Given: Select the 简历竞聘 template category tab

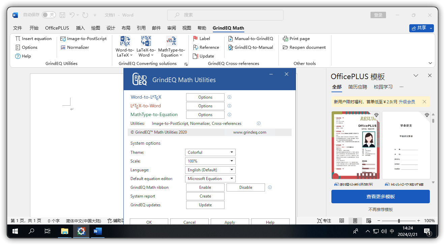Looking at the screenshot, I should click(x=358, y=87).
